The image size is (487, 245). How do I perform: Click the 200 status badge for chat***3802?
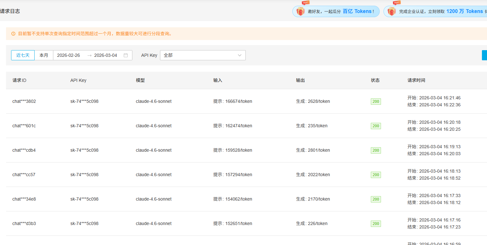click(x=376, y=102)
